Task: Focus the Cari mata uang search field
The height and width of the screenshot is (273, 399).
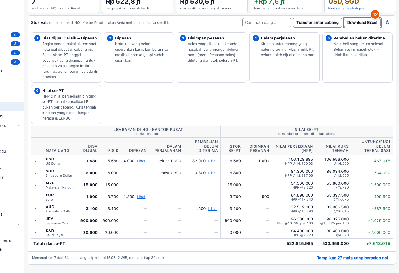Action: [x=267, y=23]
